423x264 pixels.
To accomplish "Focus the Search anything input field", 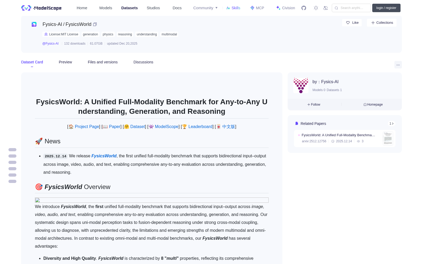I will pos(351,8).
